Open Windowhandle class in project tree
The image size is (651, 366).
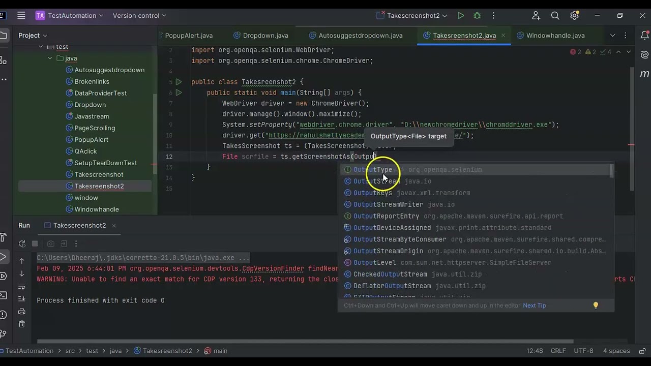click(97, 209)
